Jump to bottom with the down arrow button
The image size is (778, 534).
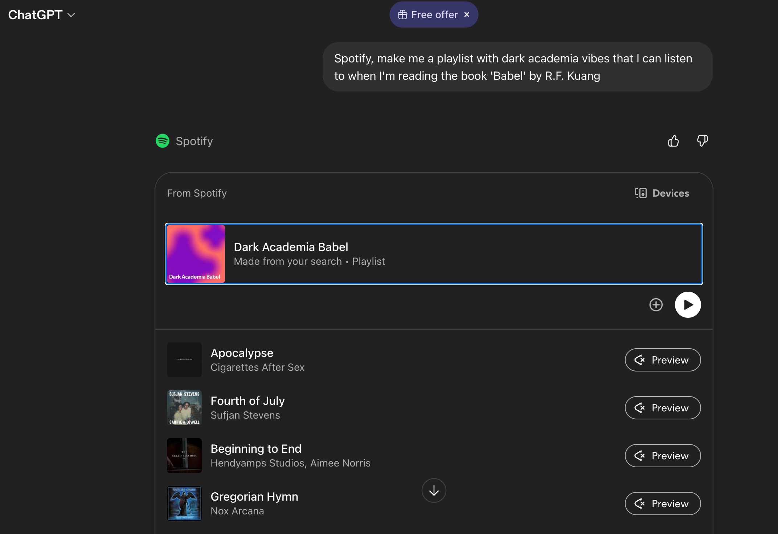(x=434, y=490)
